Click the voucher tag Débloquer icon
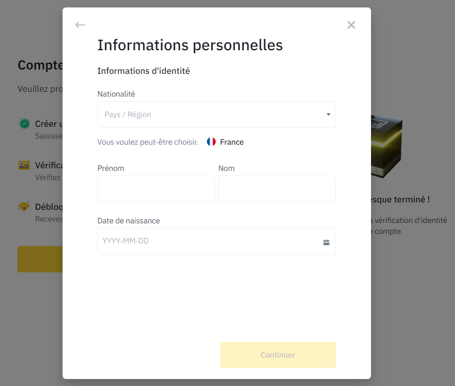Image resolution: width=455 pixels, height=386 pixels. pos(24,206)
